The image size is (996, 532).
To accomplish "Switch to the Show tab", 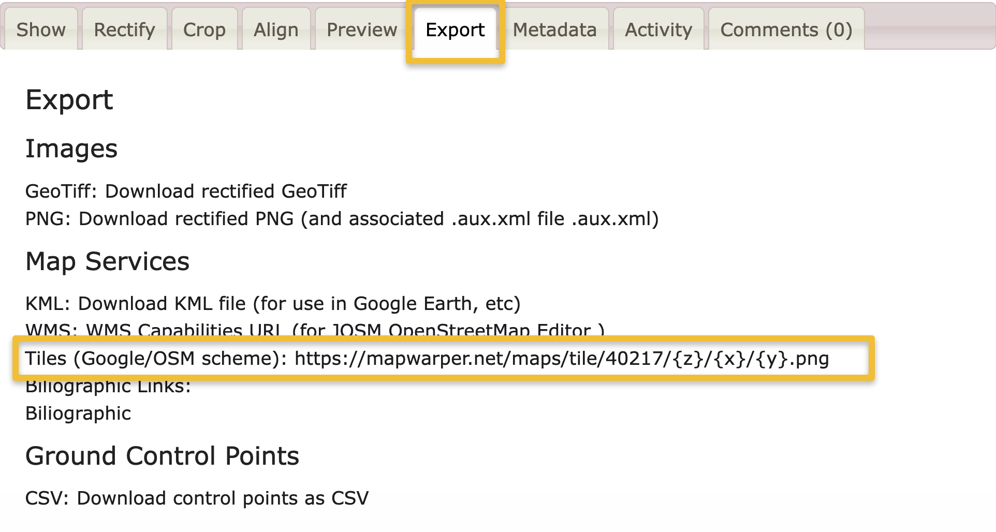I will click(x=41, y=29).
